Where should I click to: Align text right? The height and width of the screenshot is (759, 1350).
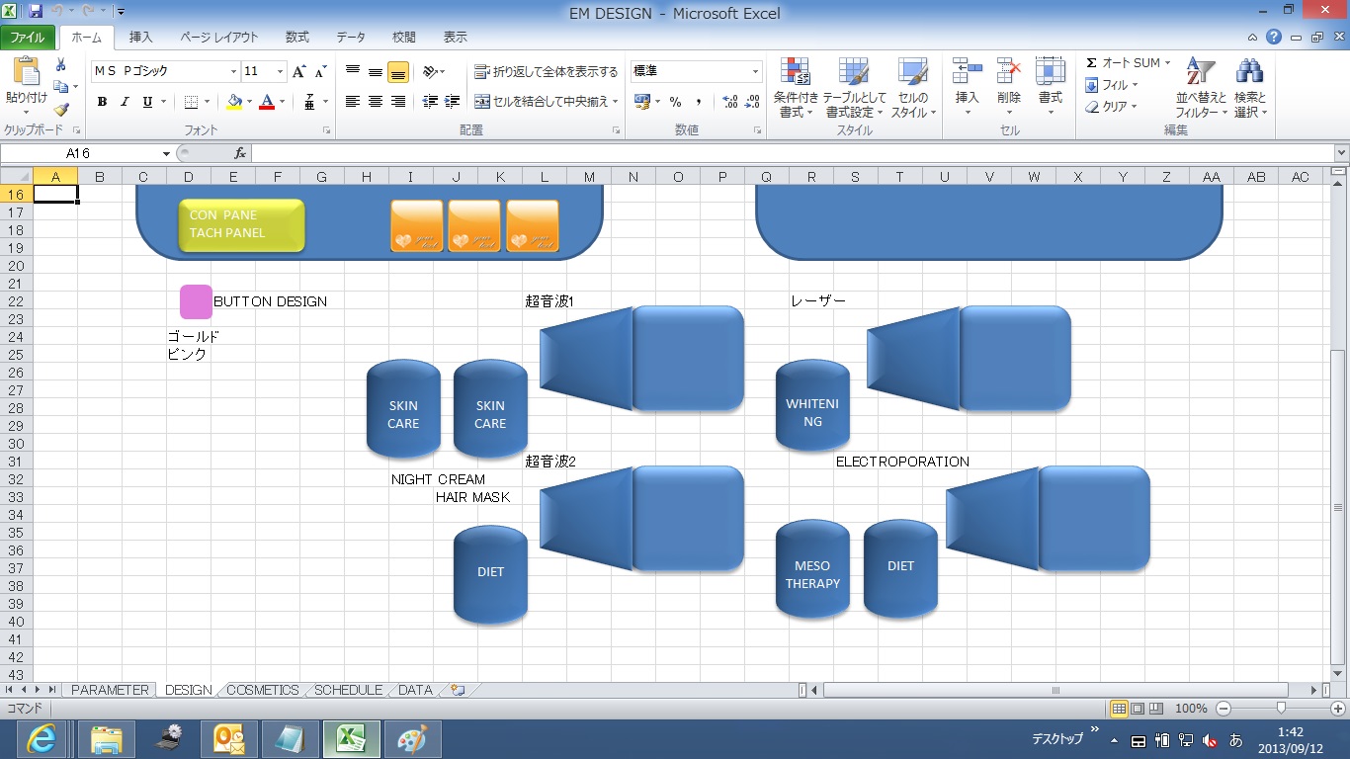coord(398,102)
